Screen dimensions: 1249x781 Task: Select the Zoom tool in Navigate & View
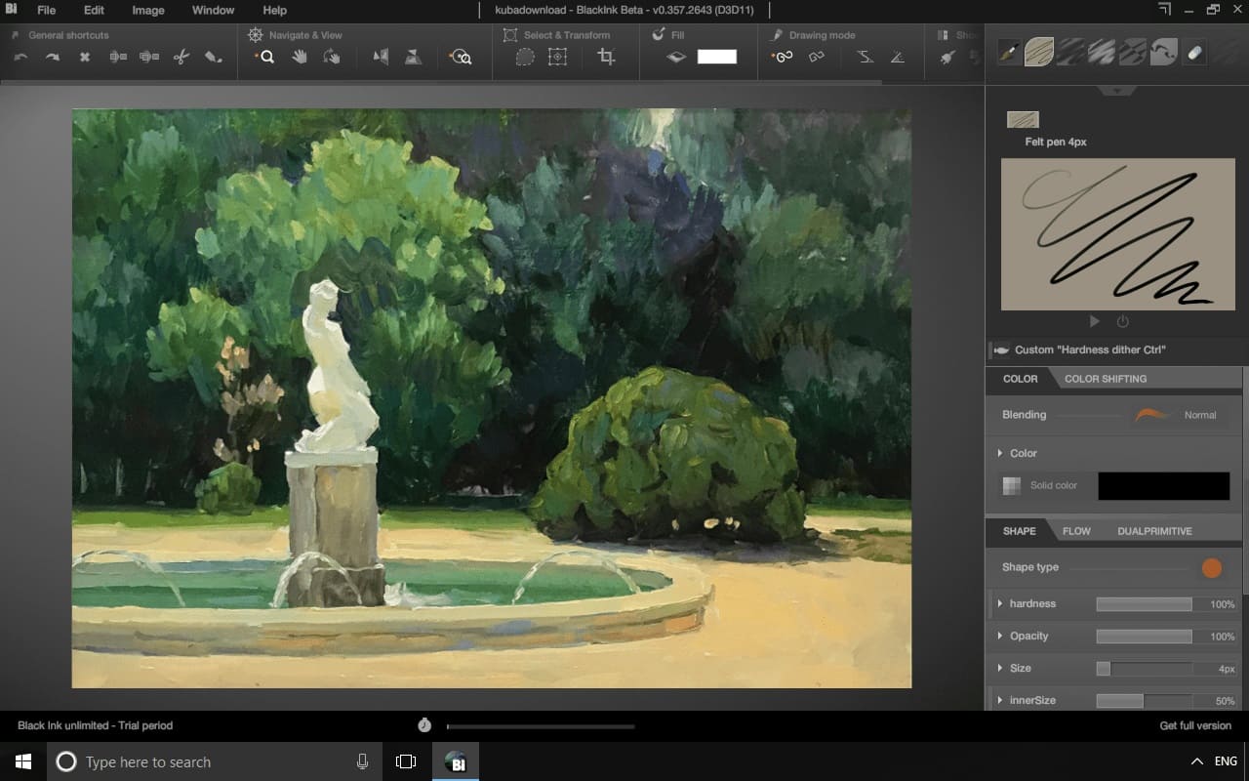pos(265,56)
